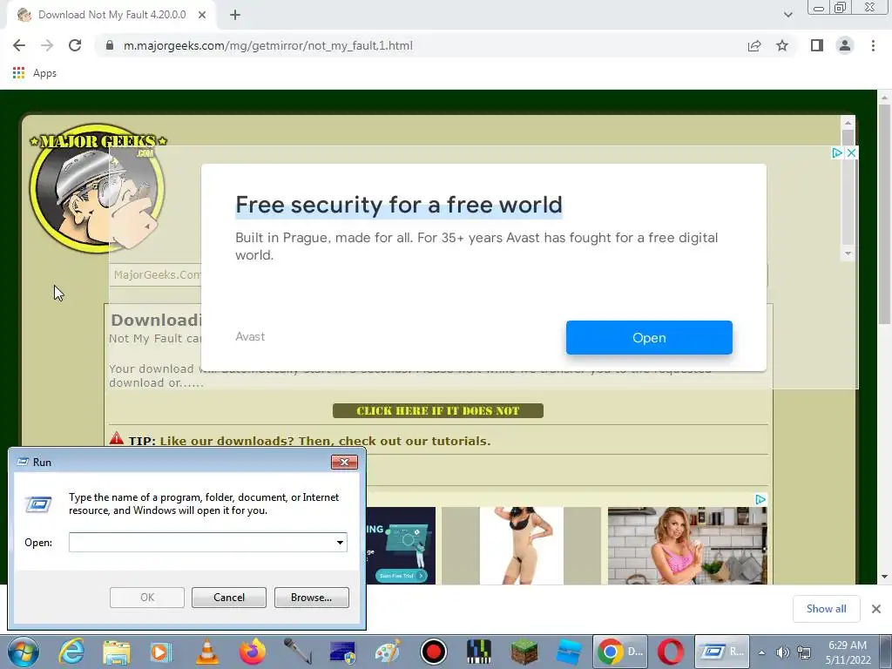
Task: Open the Apps bookmarks shortcut
Action: click(x=35, y=73)
